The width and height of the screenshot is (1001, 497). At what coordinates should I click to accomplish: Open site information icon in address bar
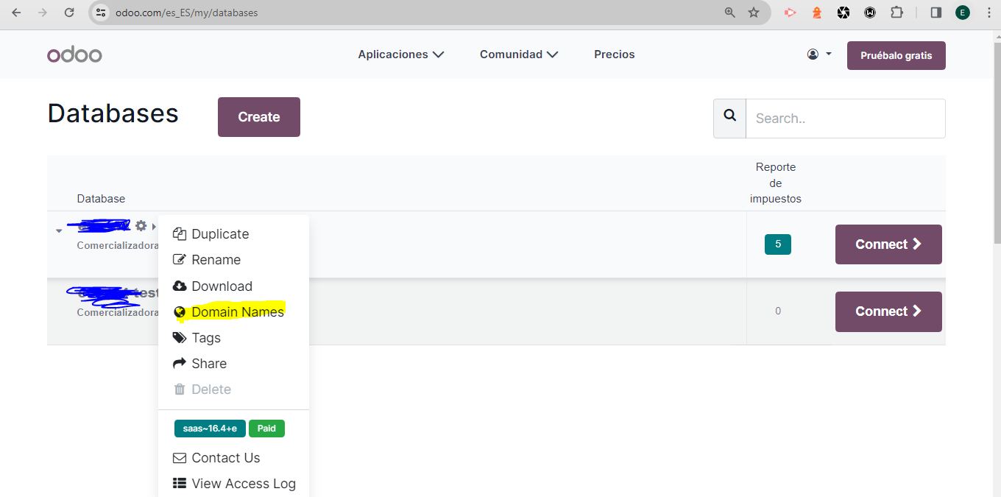(102, 13)
